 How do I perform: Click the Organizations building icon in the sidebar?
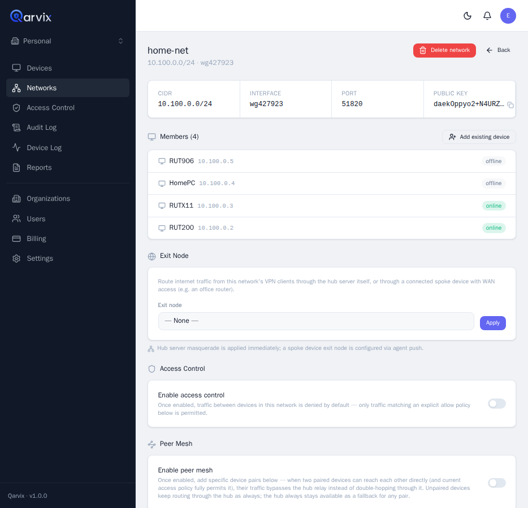[16, 199]
